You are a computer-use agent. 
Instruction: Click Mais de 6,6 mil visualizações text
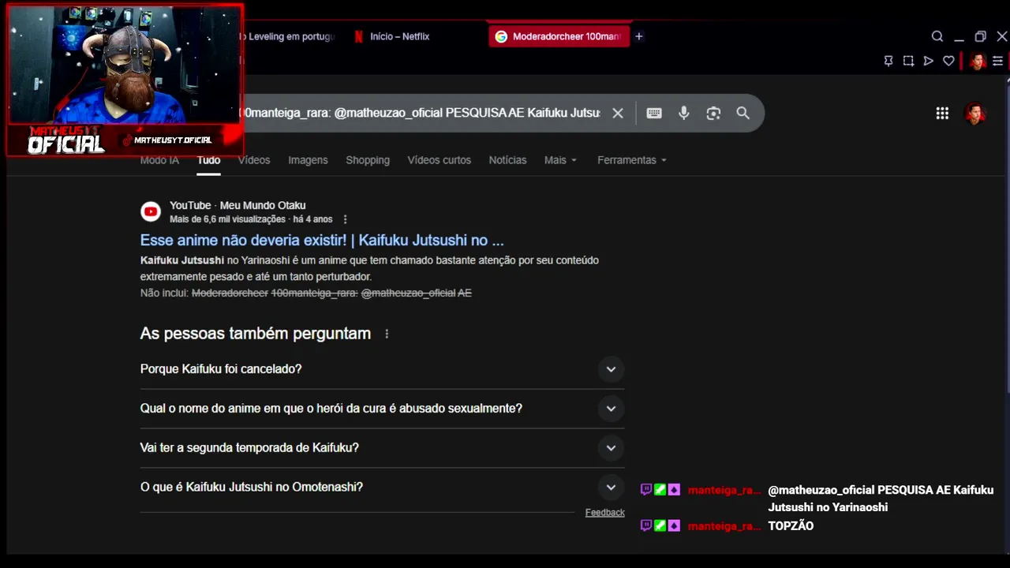pos(227,219)
